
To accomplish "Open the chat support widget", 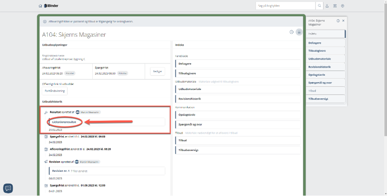I will pos(8,188).
